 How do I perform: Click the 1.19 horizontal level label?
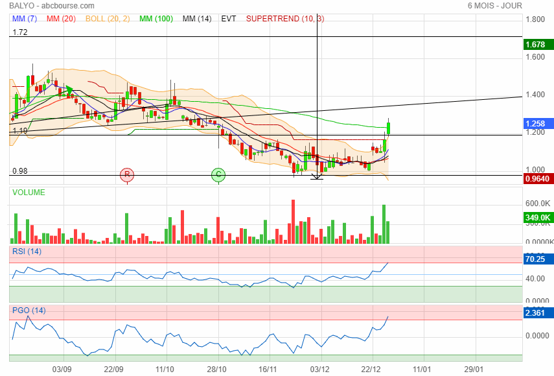point(20,131)
